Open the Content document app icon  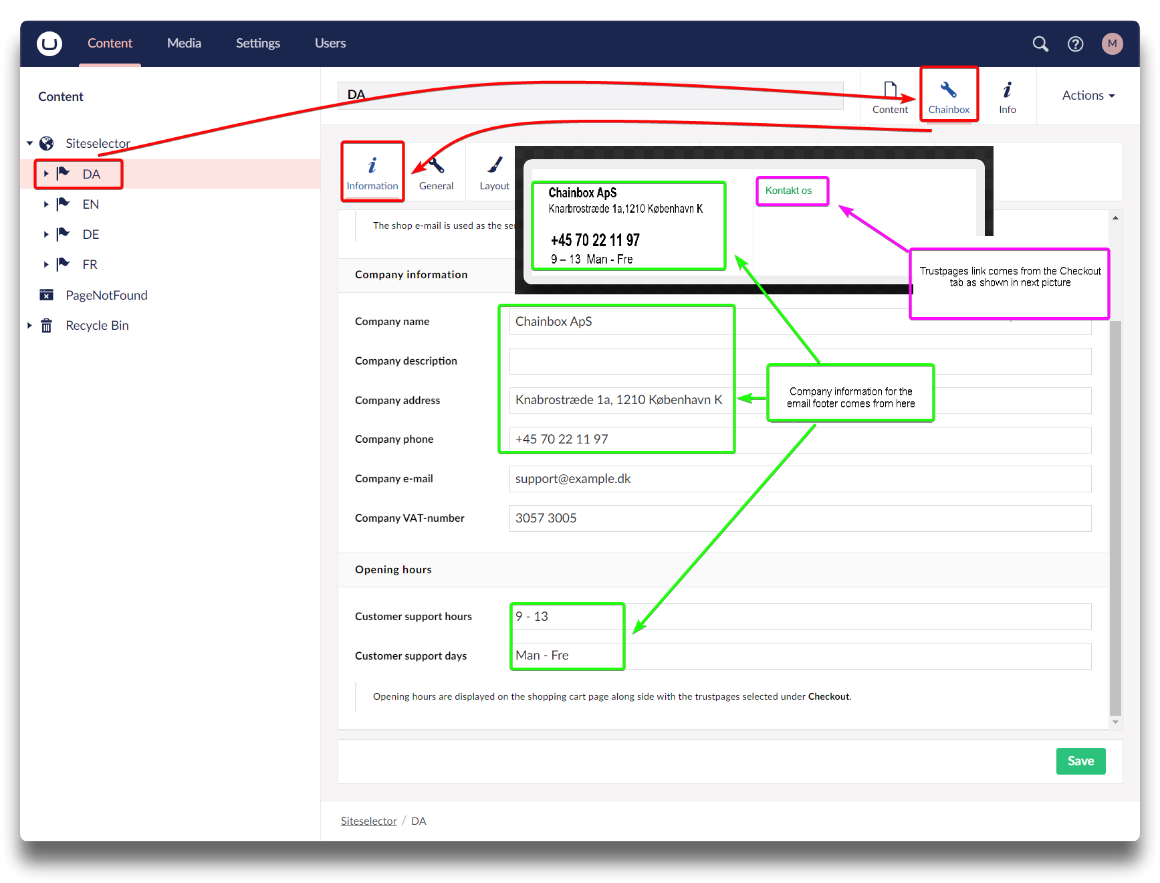click(x=890, y=90)
